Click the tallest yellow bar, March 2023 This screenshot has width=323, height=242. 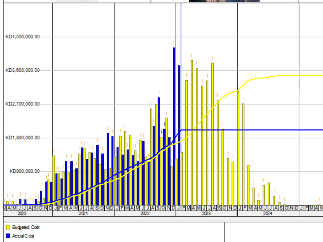click(x=192, y=133)
